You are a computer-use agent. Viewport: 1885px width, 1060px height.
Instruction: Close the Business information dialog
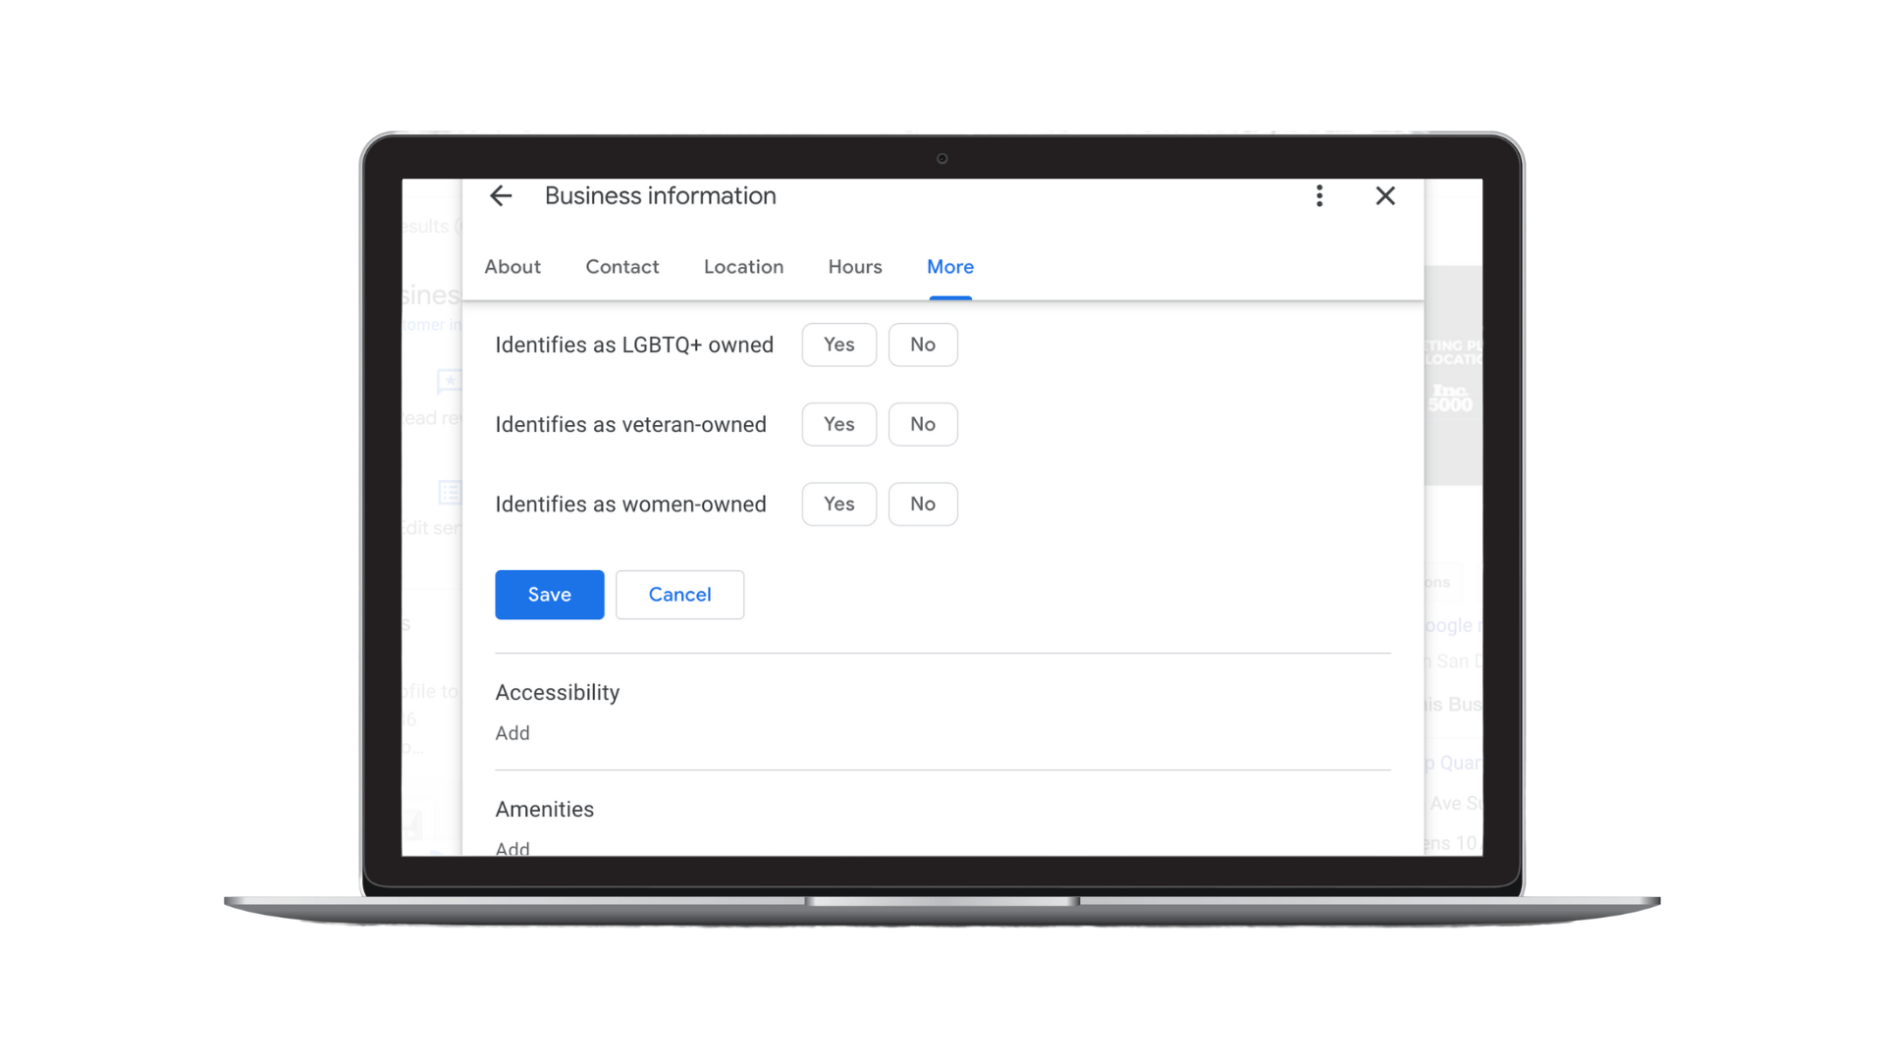[x=1385, y=196]
